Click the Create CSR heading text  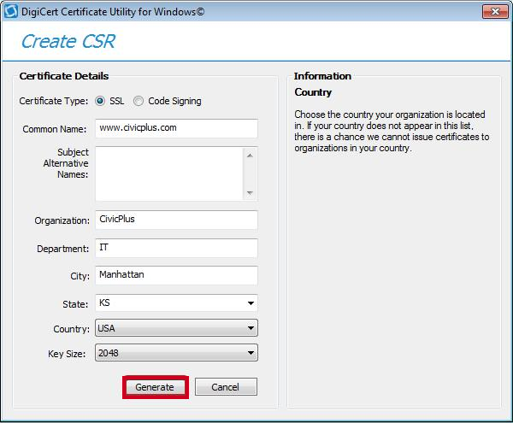(x=68, y=42)
